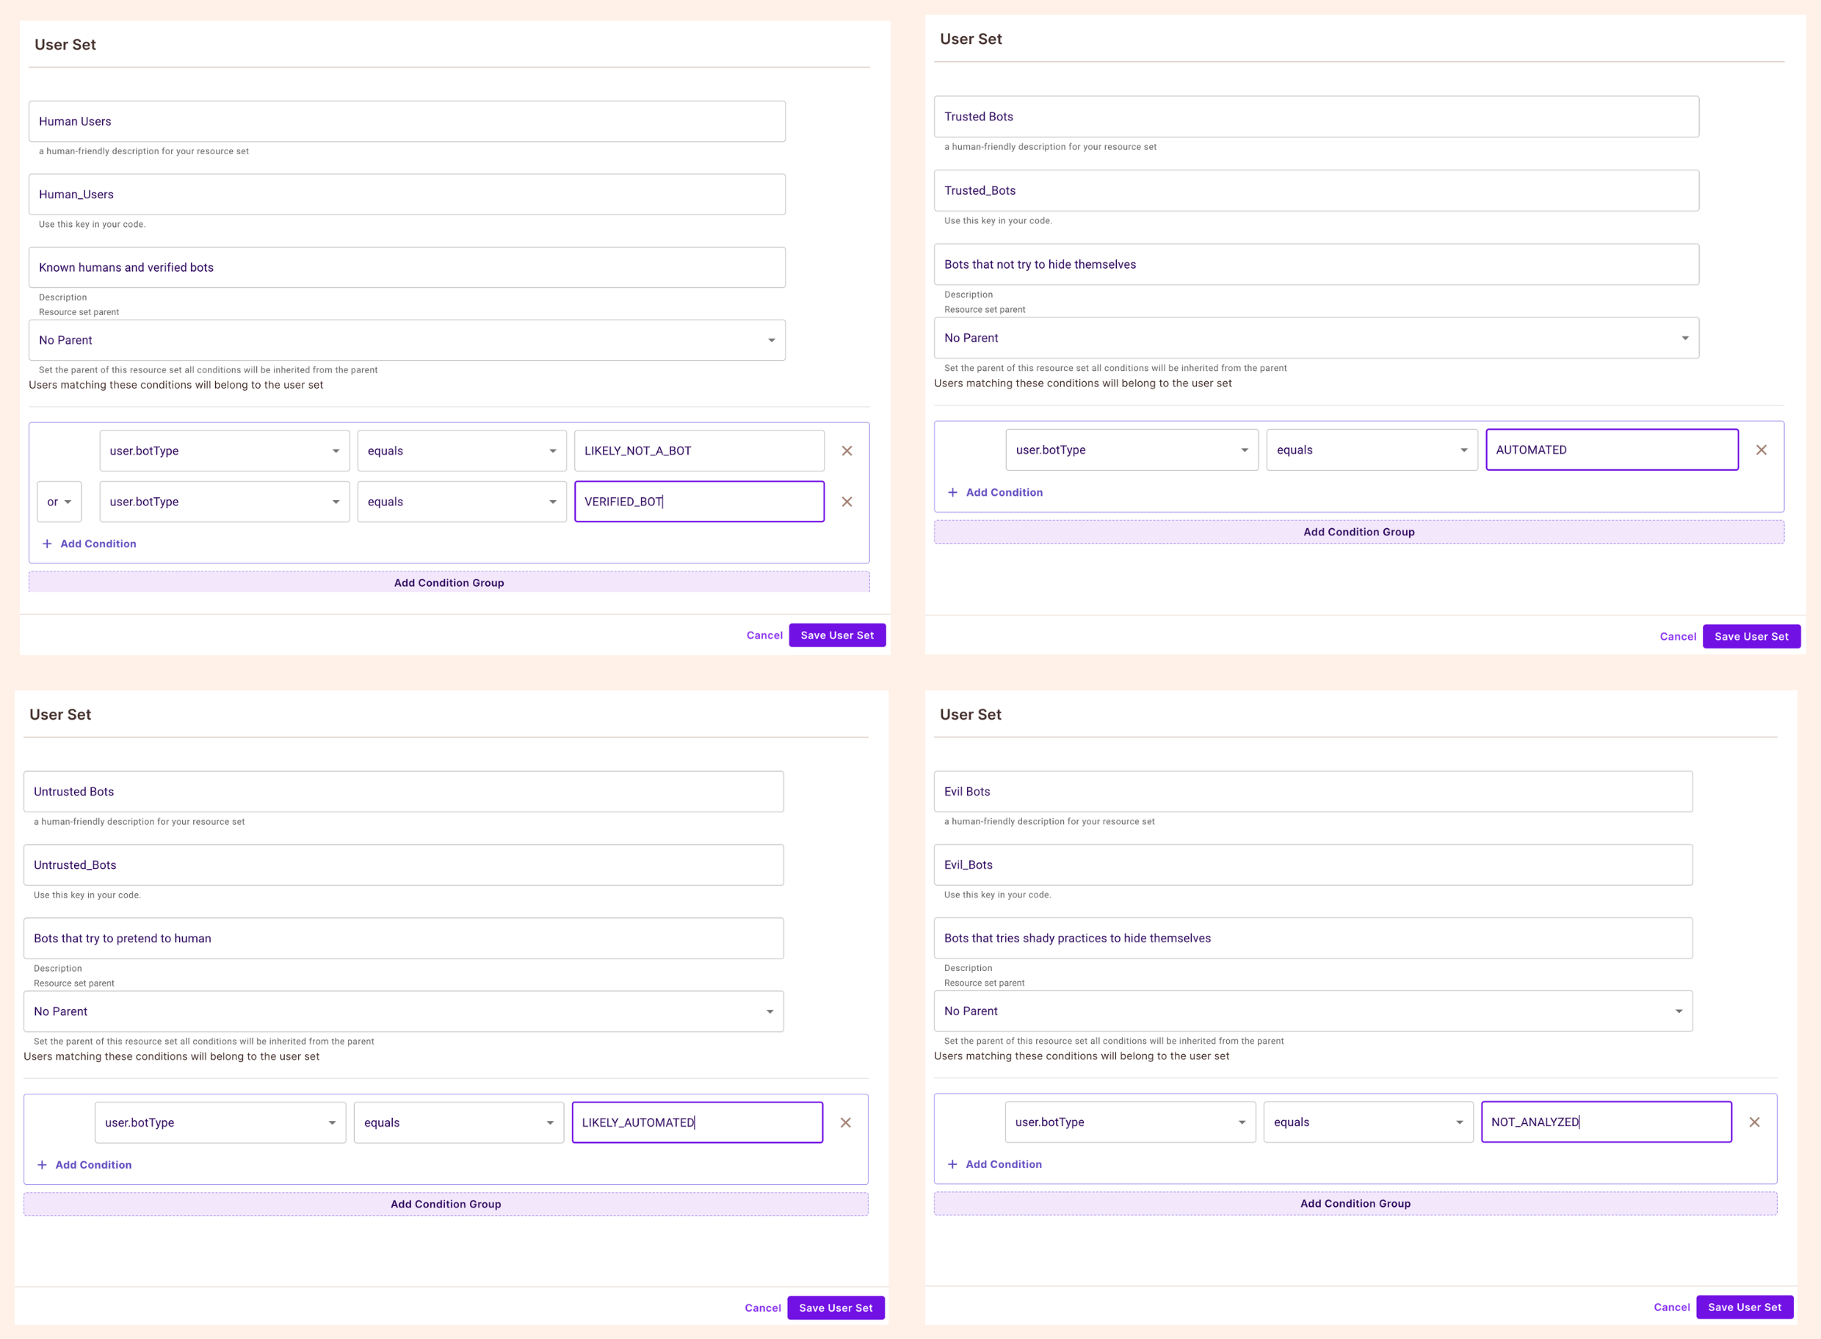Click Add Condition Group in Untrusted Bots set
Screen dimensions: 1821x1339
pos(446,1203)
